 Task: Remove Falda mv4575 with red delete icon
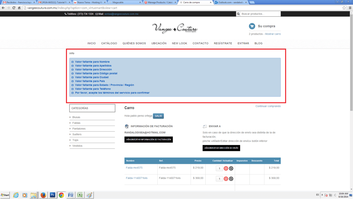click(226, 168)
